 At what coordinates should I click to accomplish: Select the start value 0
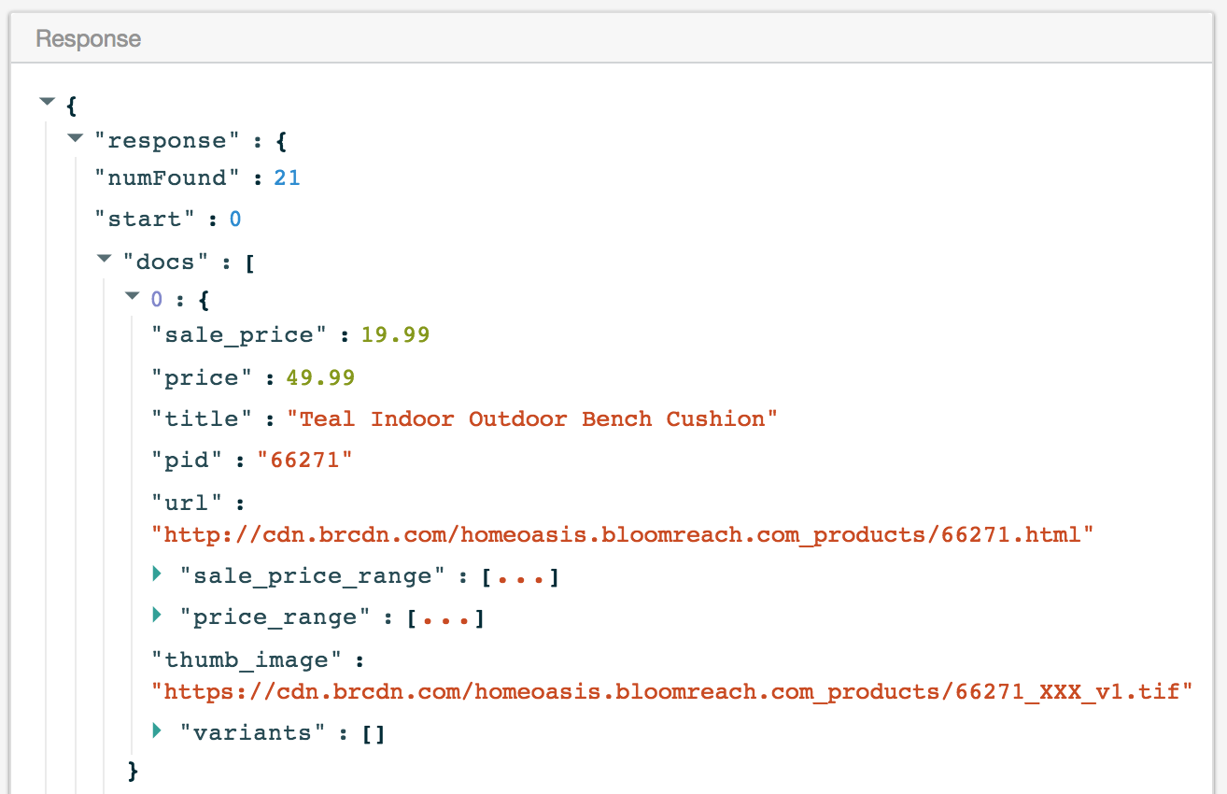coord(235,220)
